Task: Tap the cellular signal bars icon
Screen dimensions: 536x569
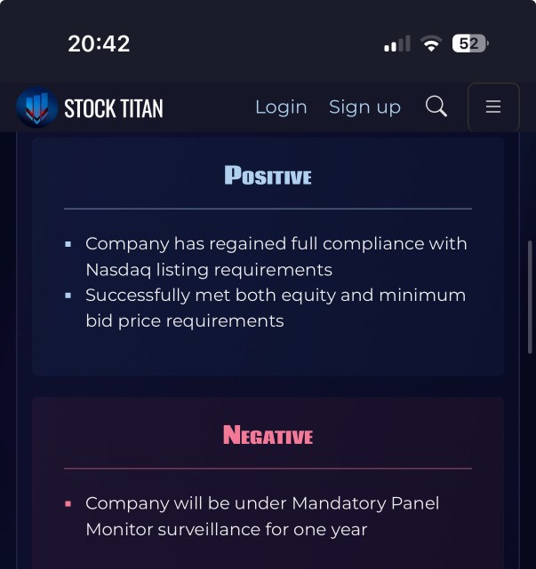Action: pos(397,43)
